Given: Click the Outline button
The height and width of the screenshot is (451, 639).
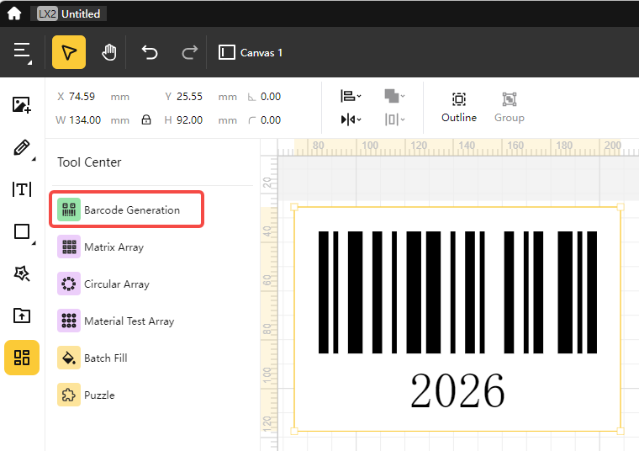Looking at the screenshot, I should (x=459, y=107).
